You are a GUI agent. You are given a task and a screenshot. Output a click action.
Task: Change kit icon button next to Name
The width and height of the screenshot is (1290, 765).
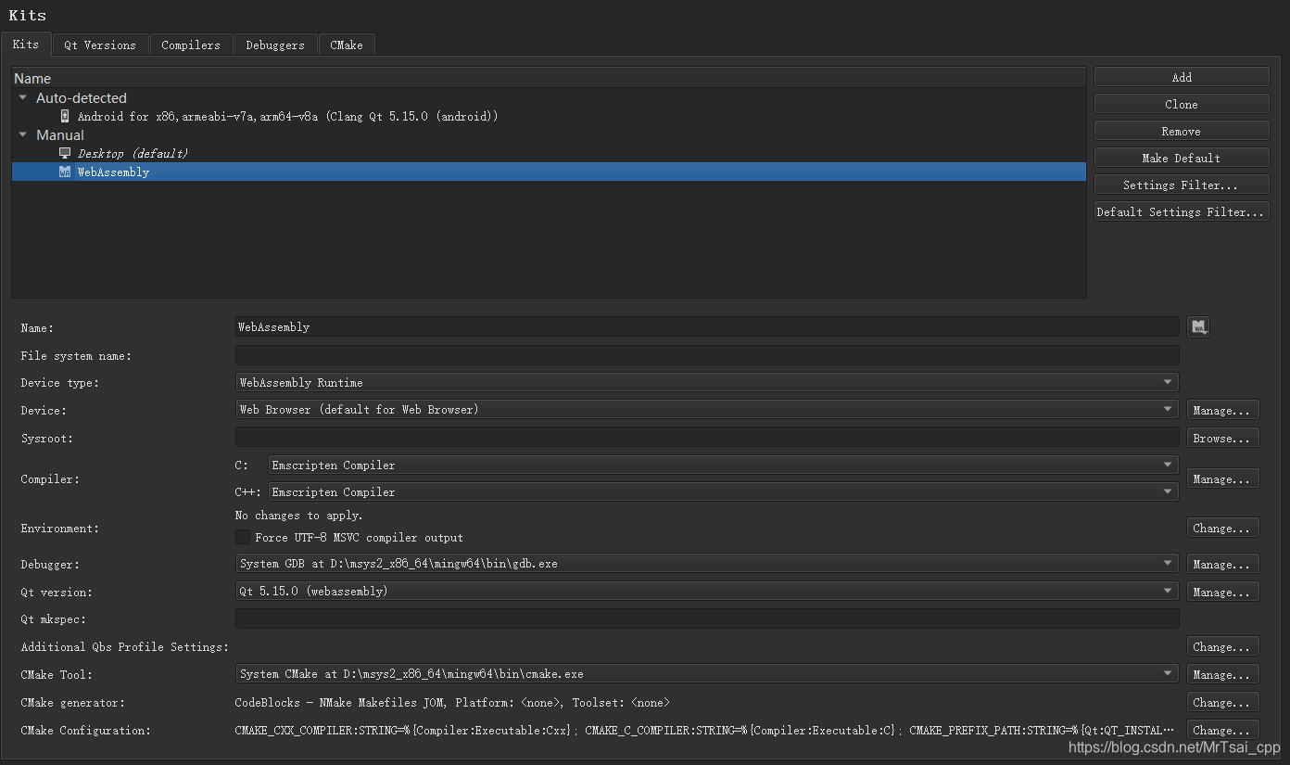(1198, 326)
